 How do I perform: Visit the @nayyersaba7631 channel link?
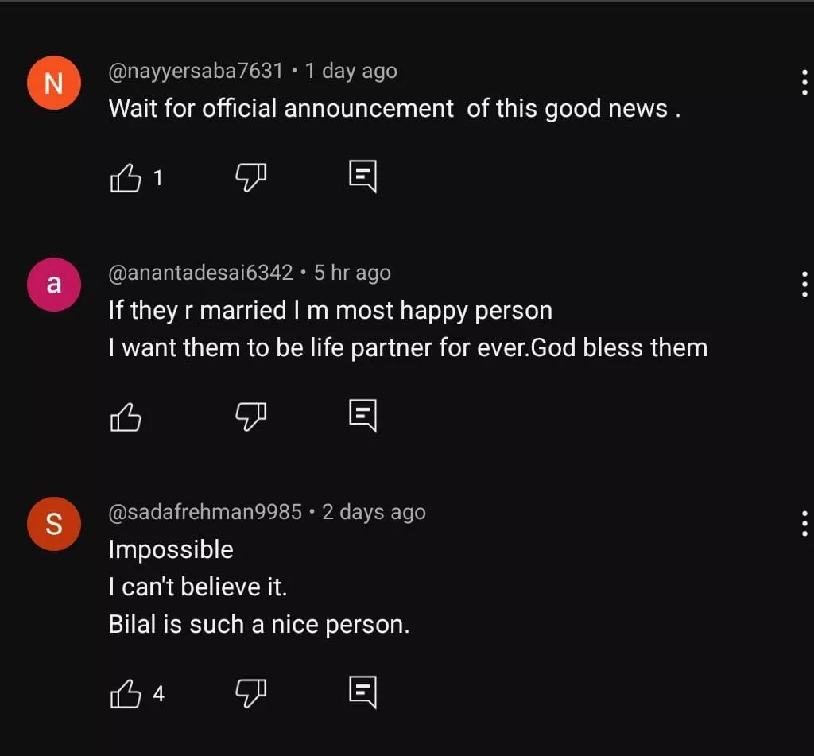[x=196, y=71]
